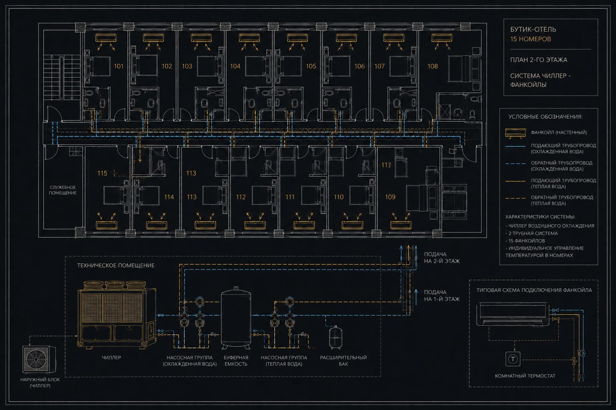
Task: Click the chilled supply pipe legend line
Action: point(515,147)
